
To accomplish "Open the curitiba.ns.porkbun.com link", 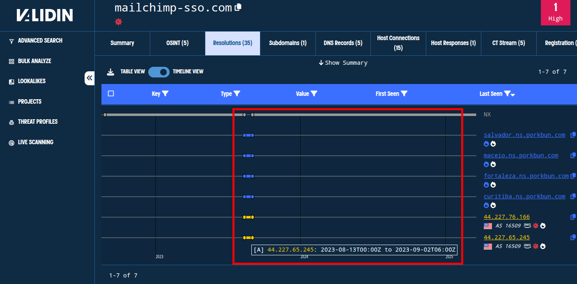I will [x=524, y=196].
